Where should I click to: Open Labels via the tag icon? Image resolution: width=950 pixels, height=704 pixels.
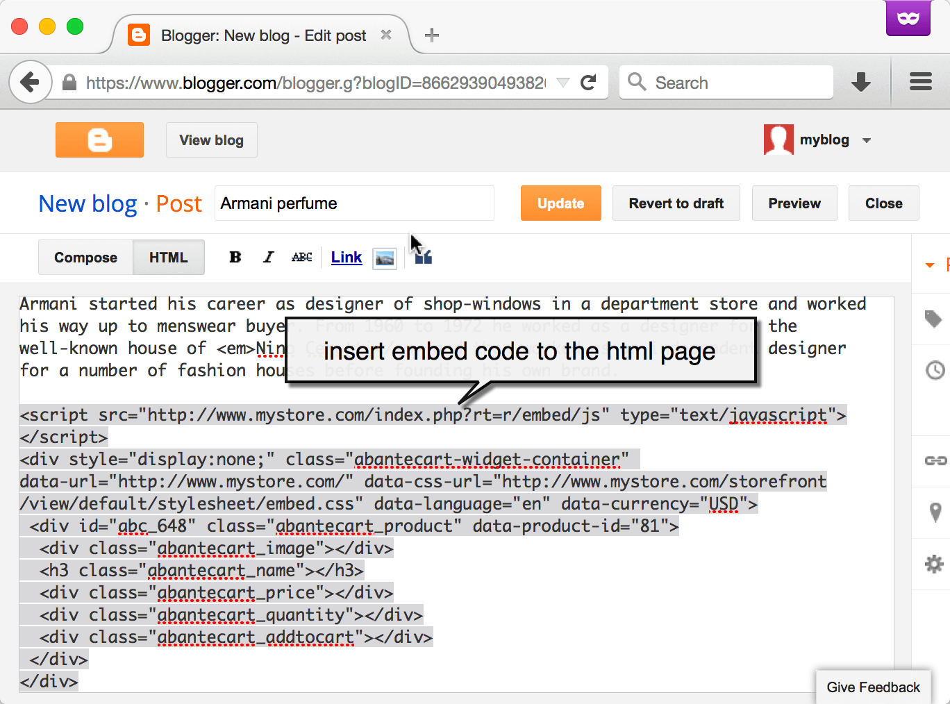[934, 319]
